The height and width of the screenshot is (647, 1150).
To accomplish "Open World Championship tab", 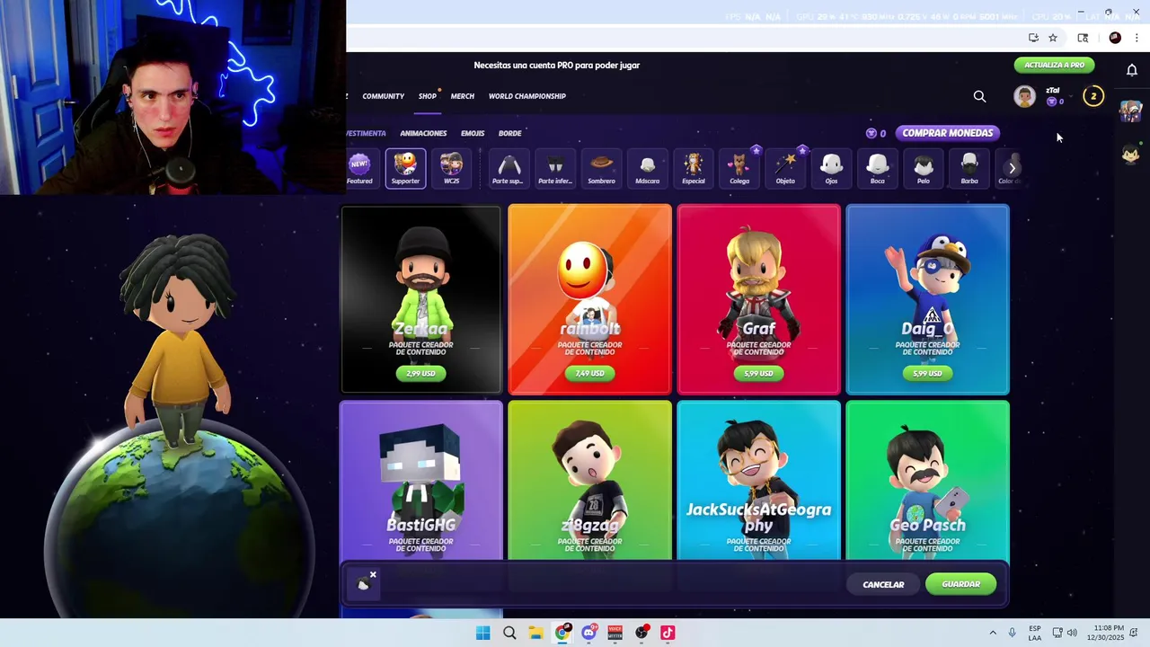I will 527,96.
